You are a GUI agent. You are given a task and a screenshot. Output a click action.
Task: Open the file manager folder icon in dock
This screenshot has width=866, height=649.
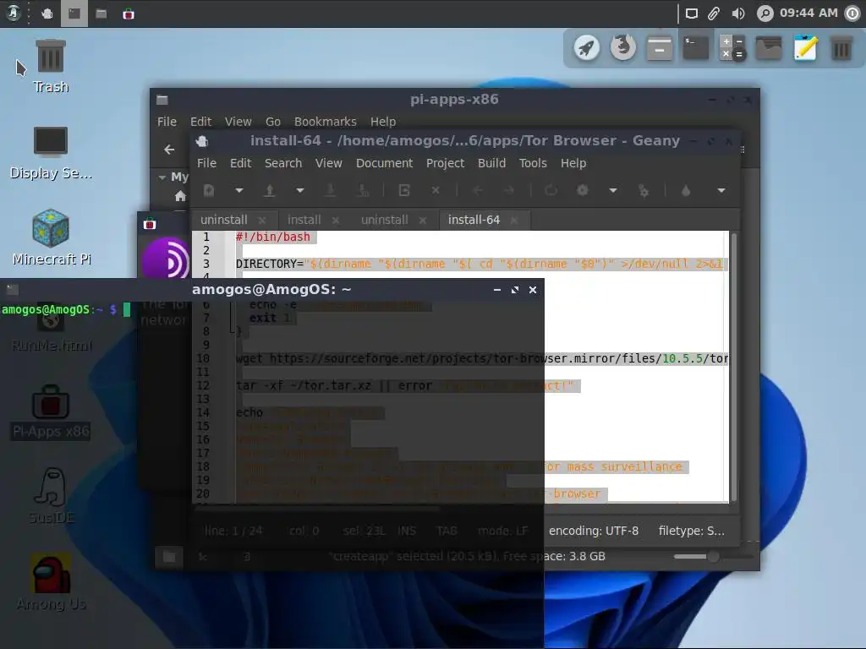769,48
